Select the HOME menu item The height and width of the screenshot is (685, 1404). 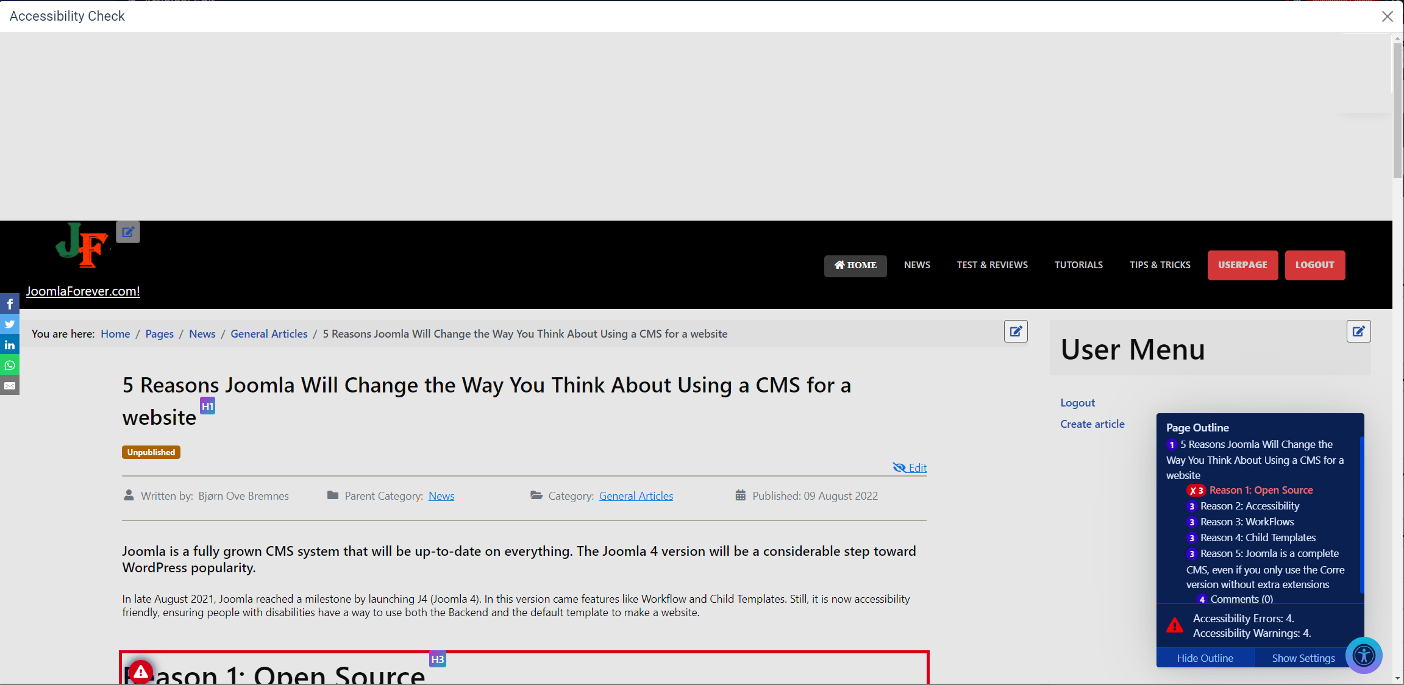pyautogui.click(x=854, y=264)
